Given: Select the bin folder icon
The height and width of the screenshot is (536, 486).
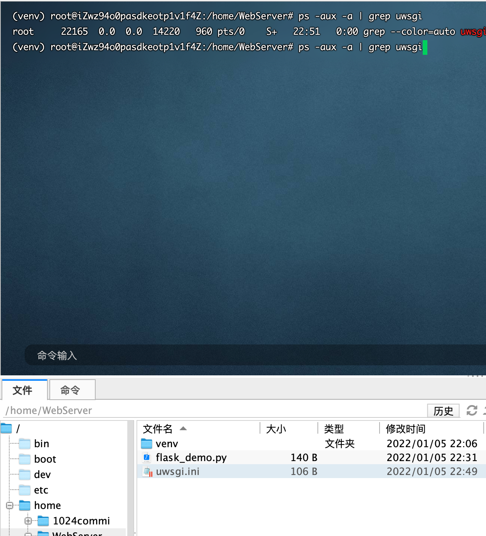Looking at the screenshot, I should tap(25, 443).
